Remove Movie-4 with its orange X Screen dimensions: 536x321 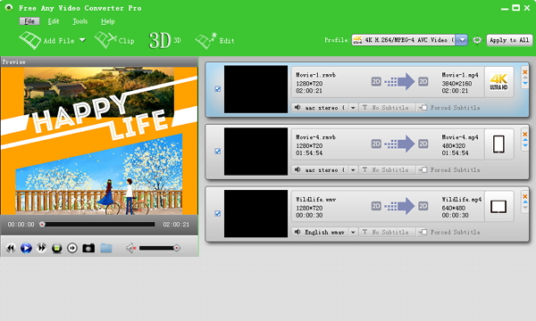pos(525,134)
